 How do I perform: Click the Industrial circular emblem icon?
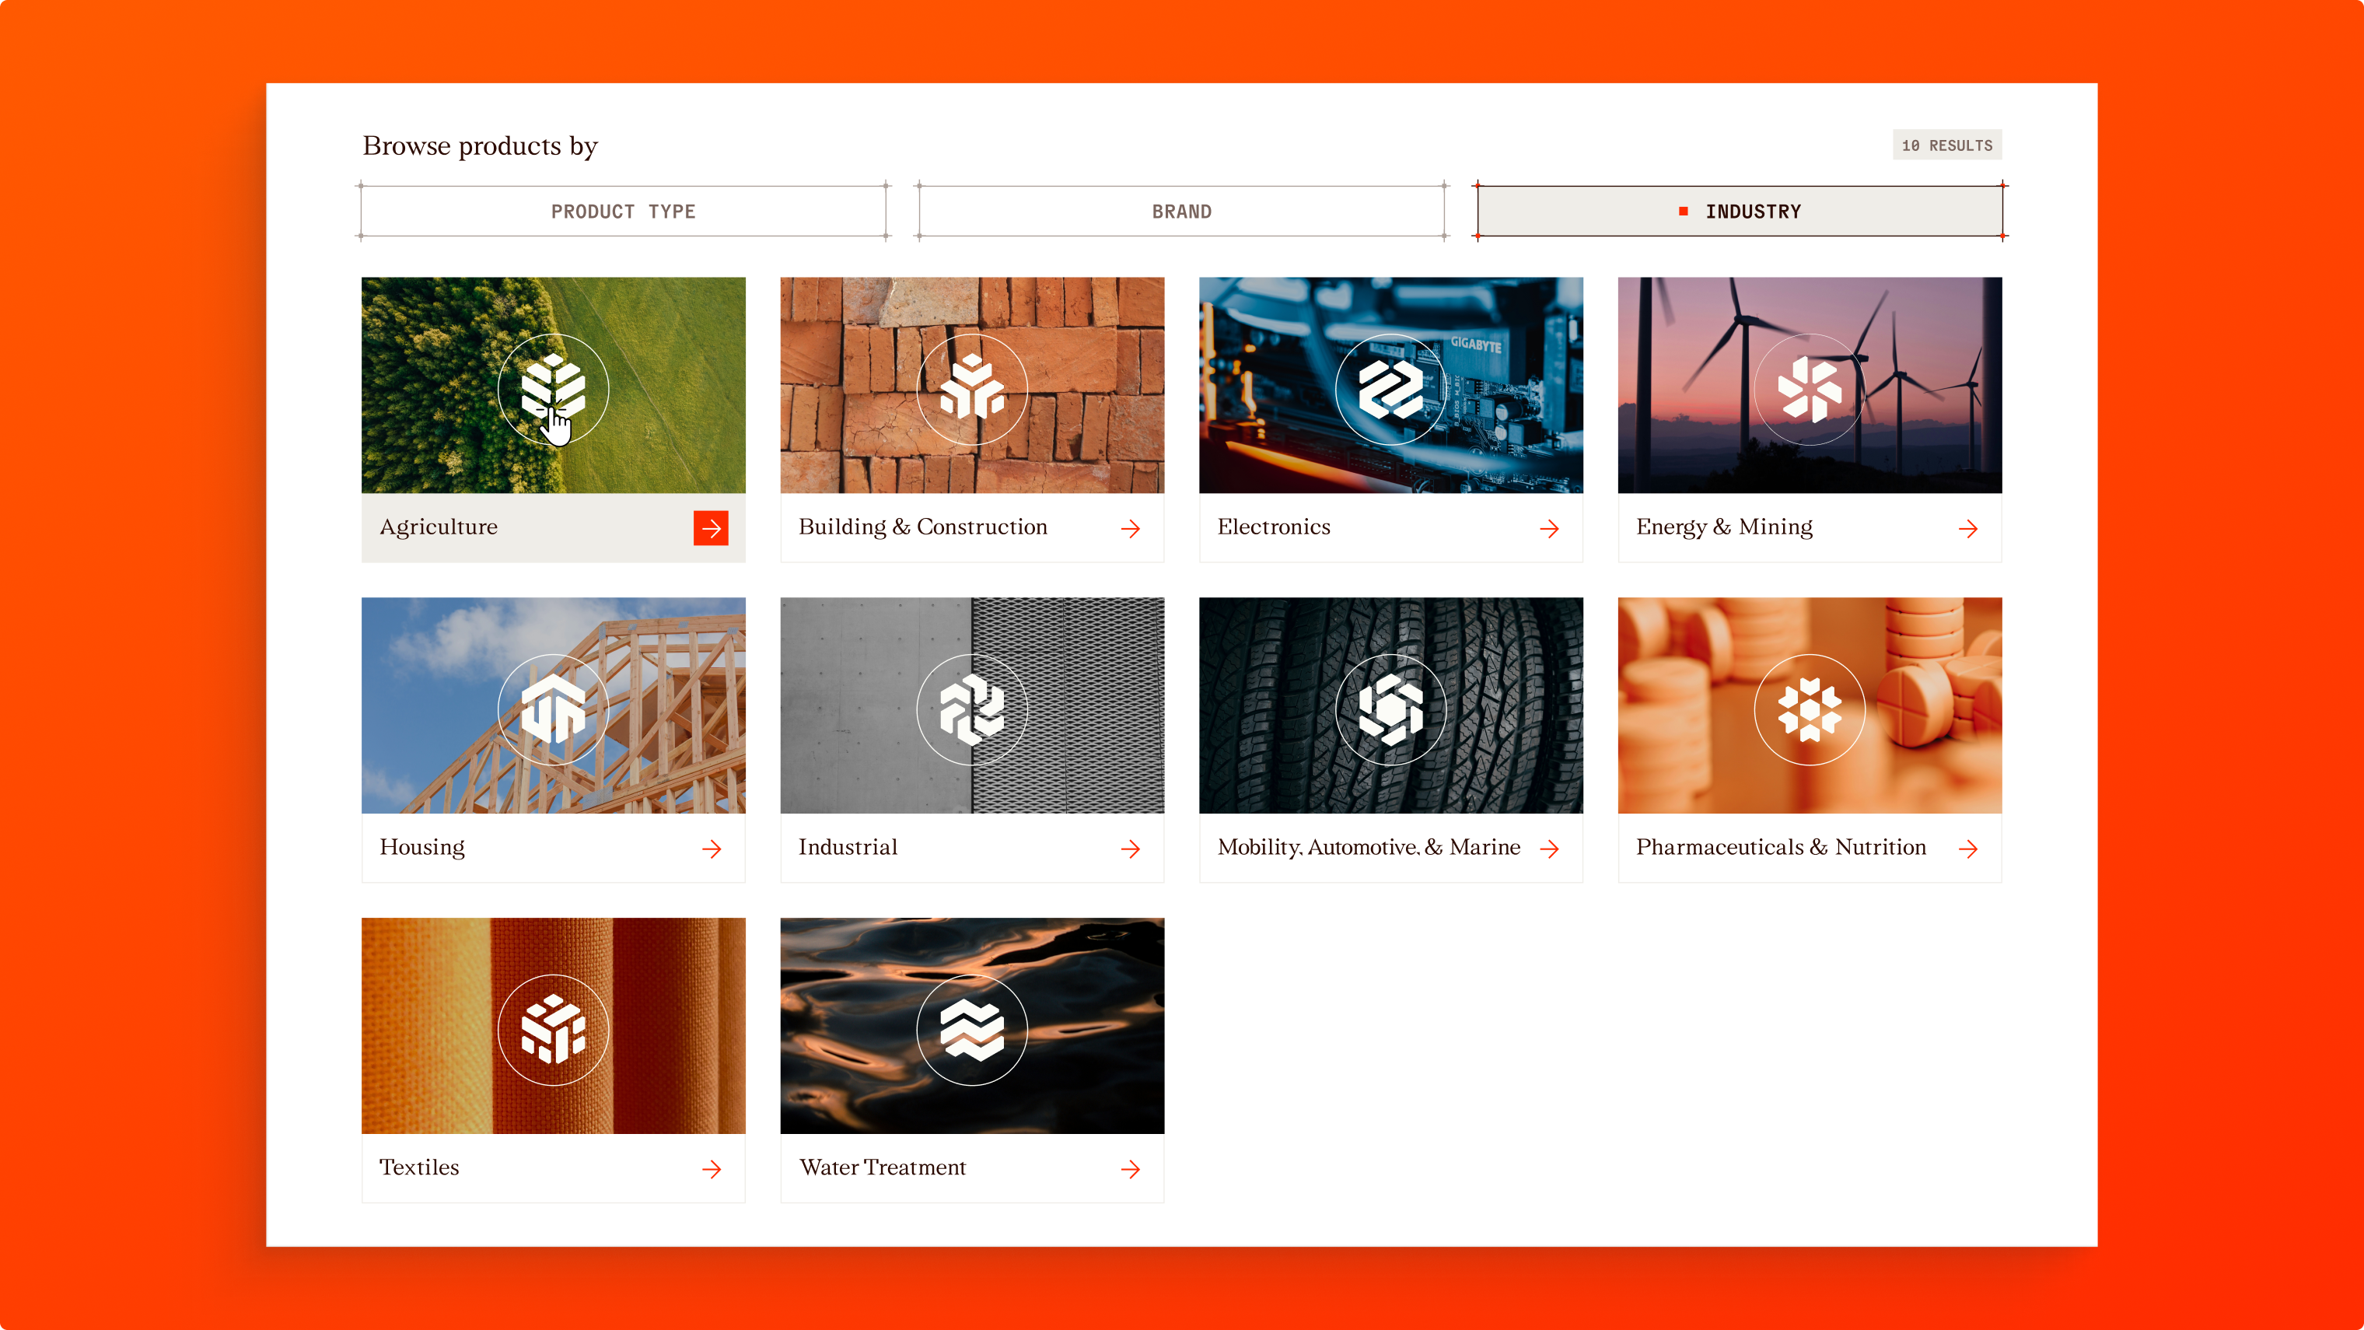point(972,709)
